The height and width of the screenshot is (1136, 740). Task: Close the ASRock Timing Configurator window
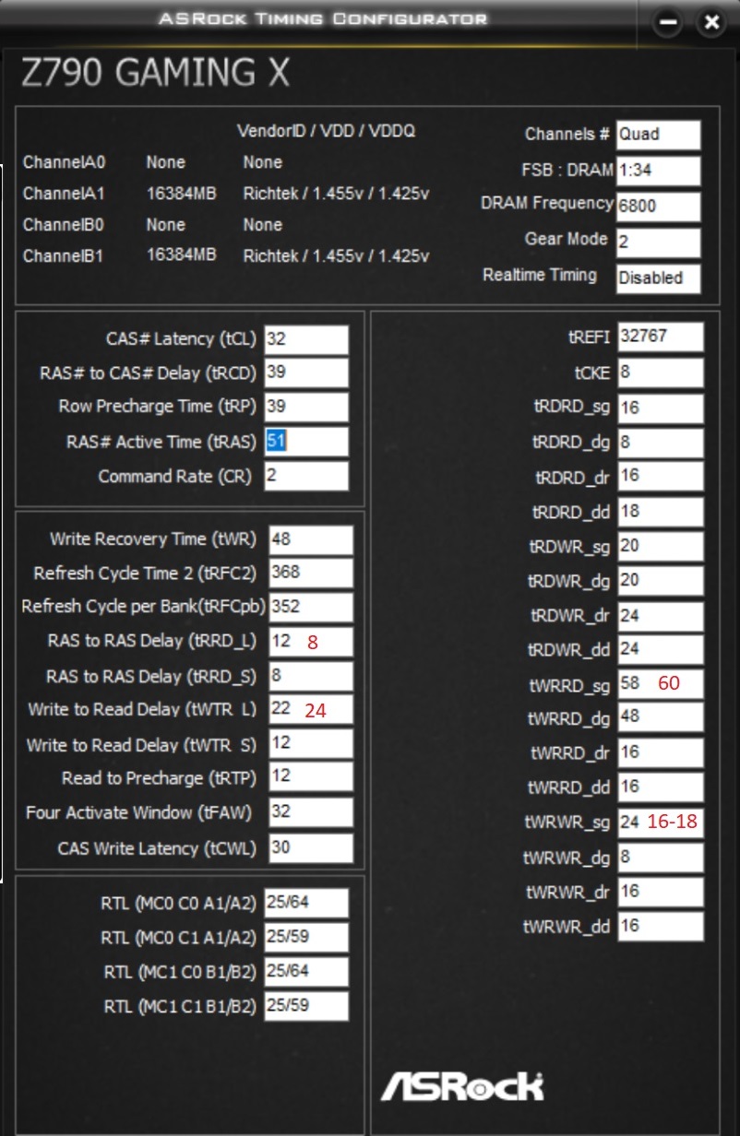pyautogui.click(x=710, y=23)
